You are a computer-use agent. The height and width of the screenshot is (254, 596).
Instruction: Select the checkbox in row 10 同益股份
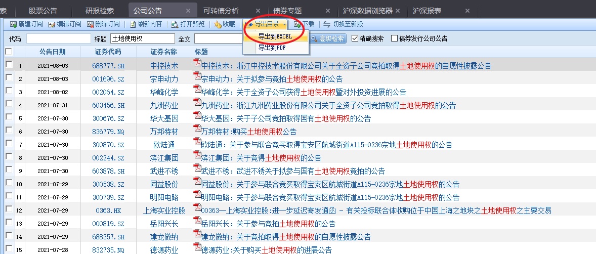(9, 183)
